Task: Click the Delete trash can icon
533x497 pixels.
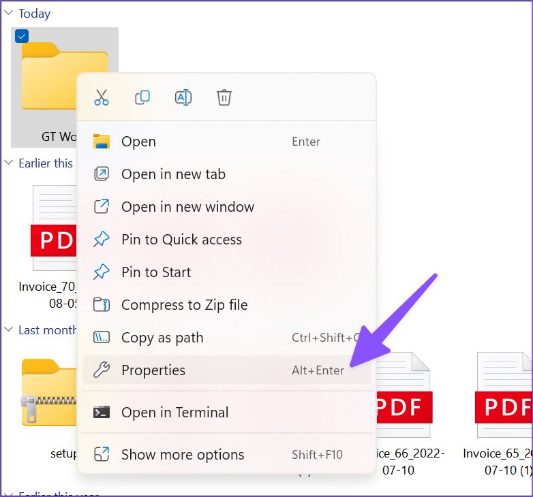Action: click(x=224, y=97)
